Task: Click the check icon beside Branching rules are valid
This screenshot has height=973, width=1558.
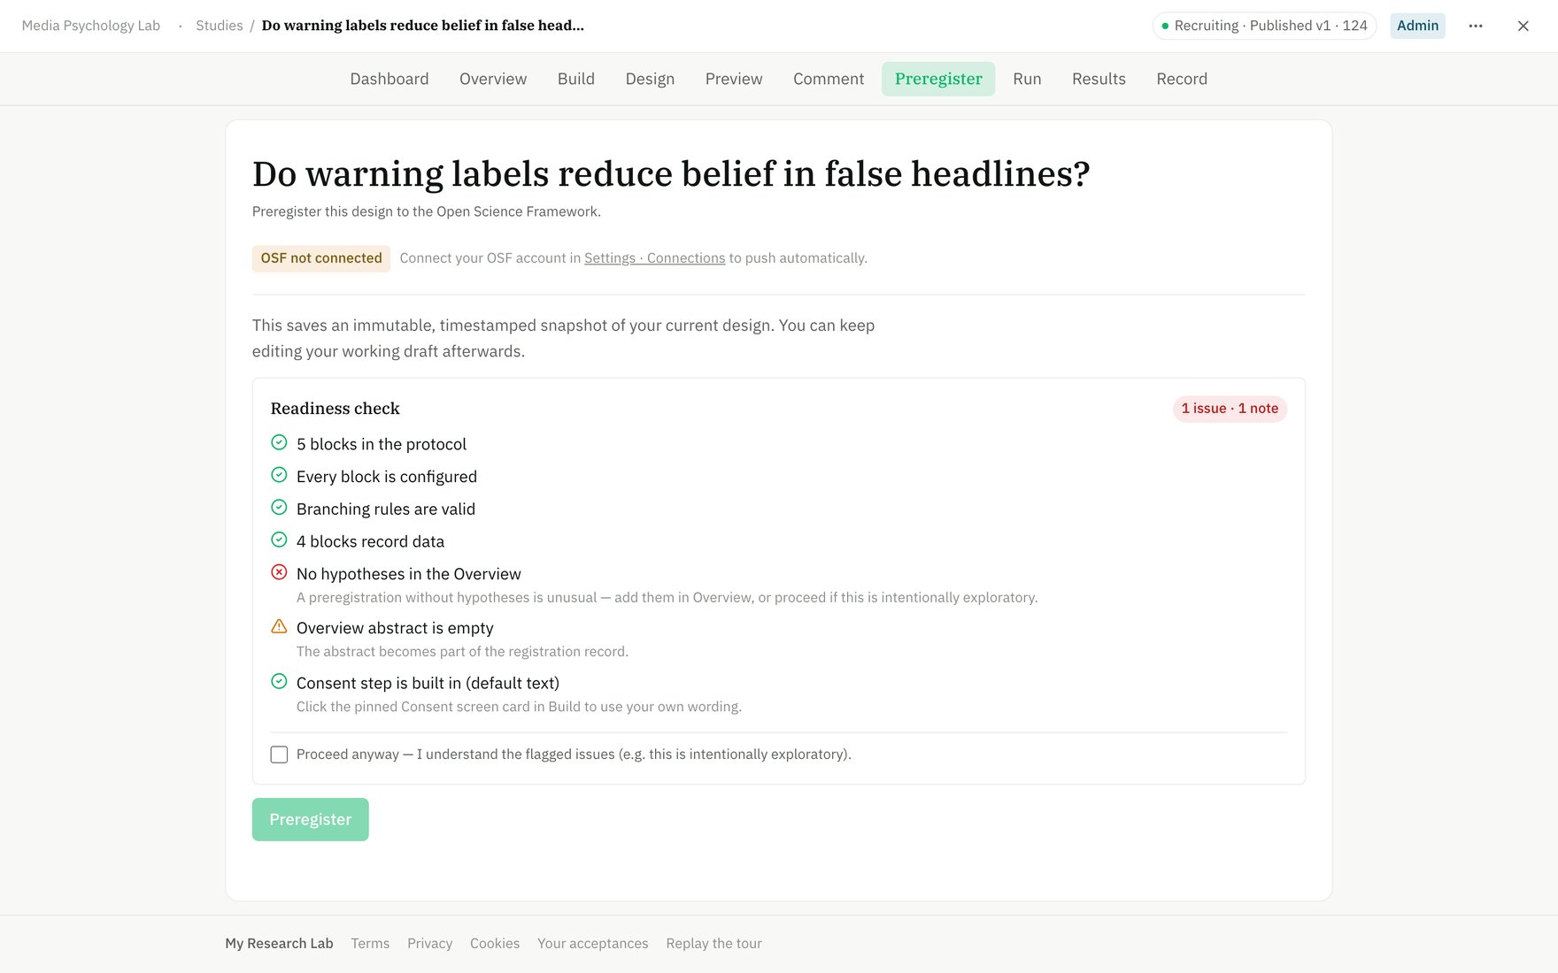Action: pyautogui.click(x=279, y=508)
